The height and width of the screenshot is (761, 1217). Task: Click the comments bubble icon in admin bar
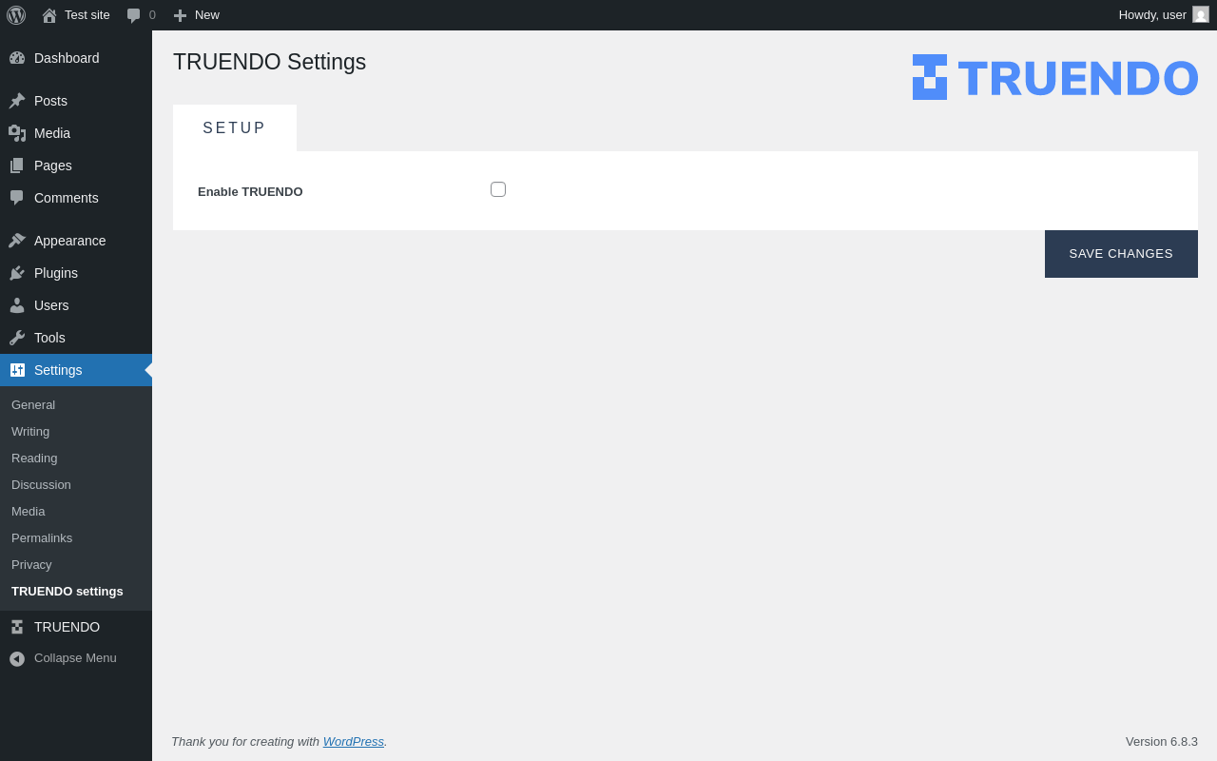(134, 15)
